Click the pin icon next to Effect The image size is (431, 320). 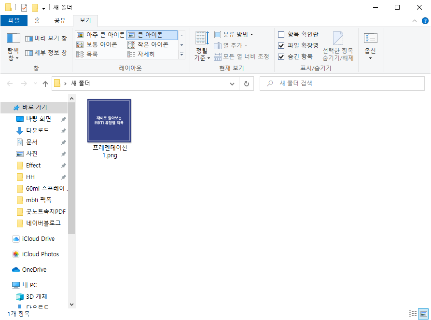[64, 166]
